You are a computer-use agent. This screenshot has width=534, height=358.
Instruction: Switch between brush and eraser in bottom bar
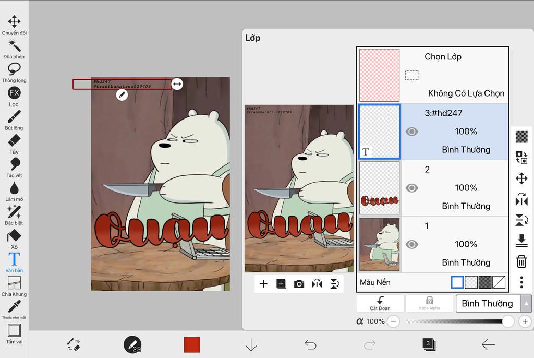click(x=74, y=344)
